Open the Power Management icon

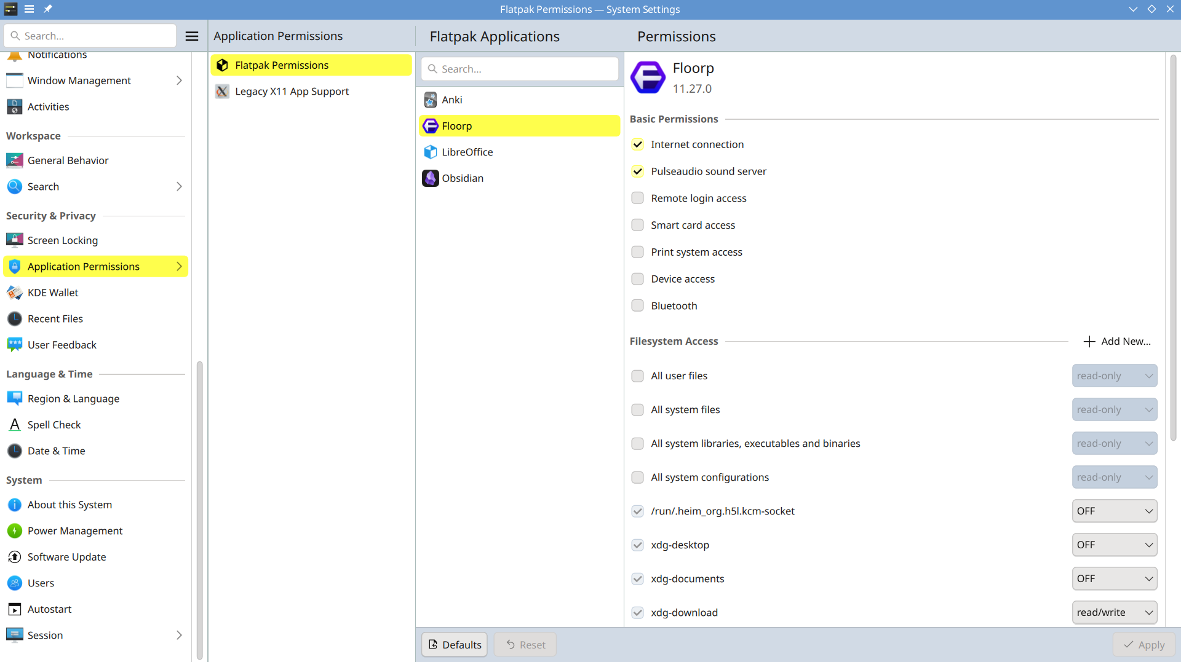pyautogui.click(x=15, y=530)
